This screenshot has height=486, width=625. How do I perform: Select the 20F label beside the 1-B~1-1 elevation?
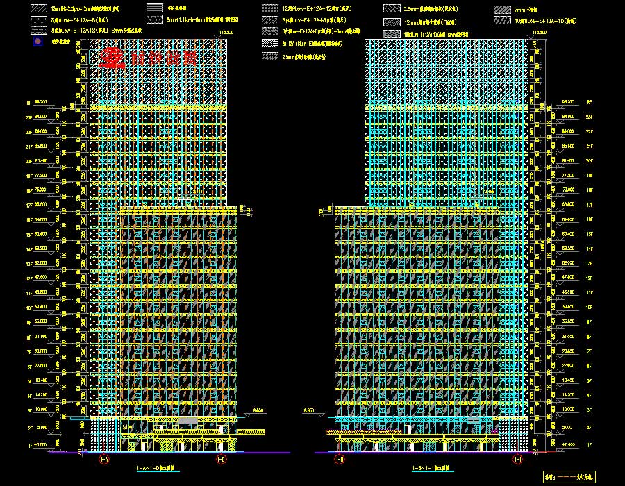[x=589, y=161]
